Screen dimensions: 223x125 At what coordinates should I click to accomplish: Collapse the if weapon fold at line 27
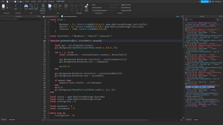tap(49, 80)
